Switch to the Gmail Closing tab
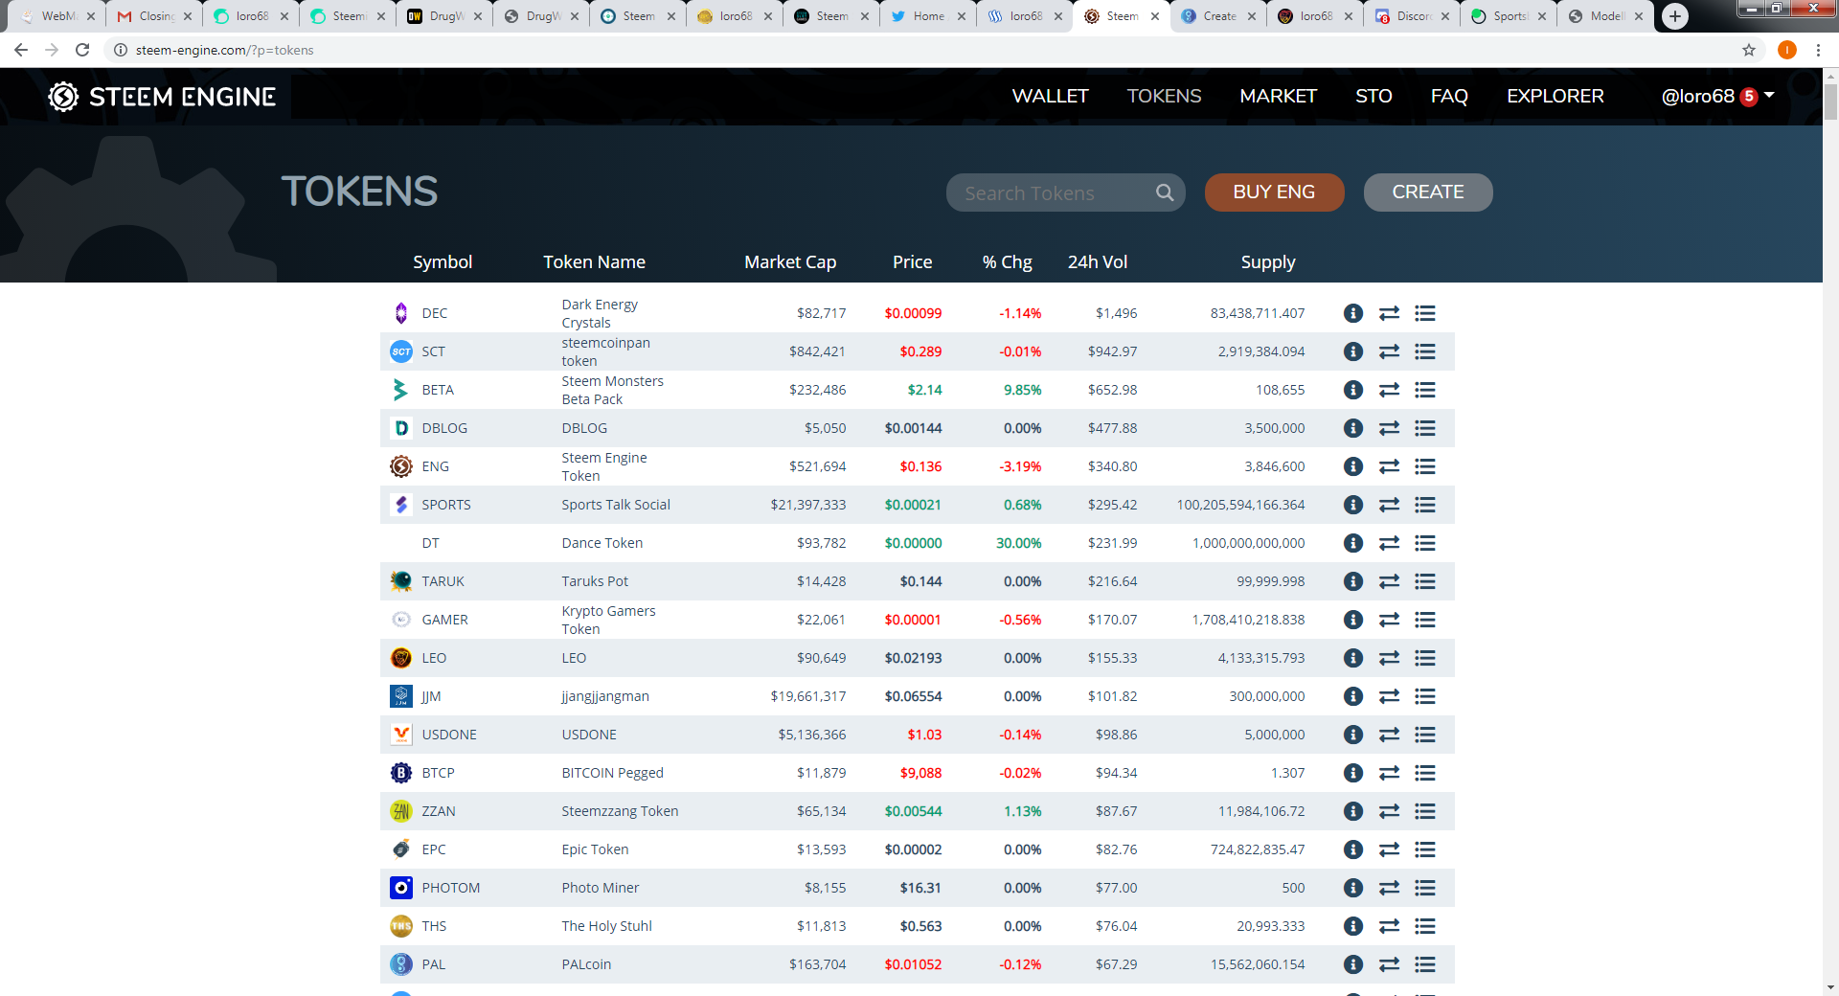Screen dimensions: 1839x996 (154, 16)
